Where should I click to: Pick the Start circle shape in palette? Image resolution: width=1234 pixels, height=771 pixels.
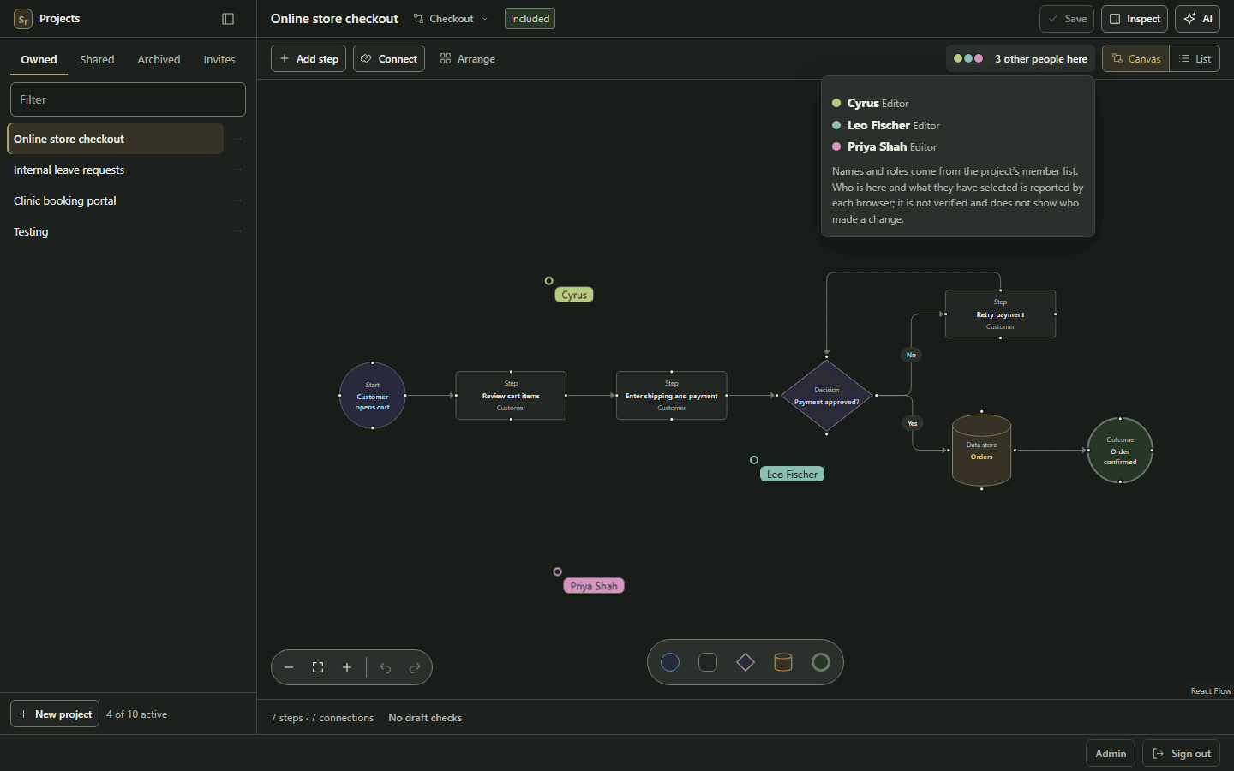[x=670, y=662]
